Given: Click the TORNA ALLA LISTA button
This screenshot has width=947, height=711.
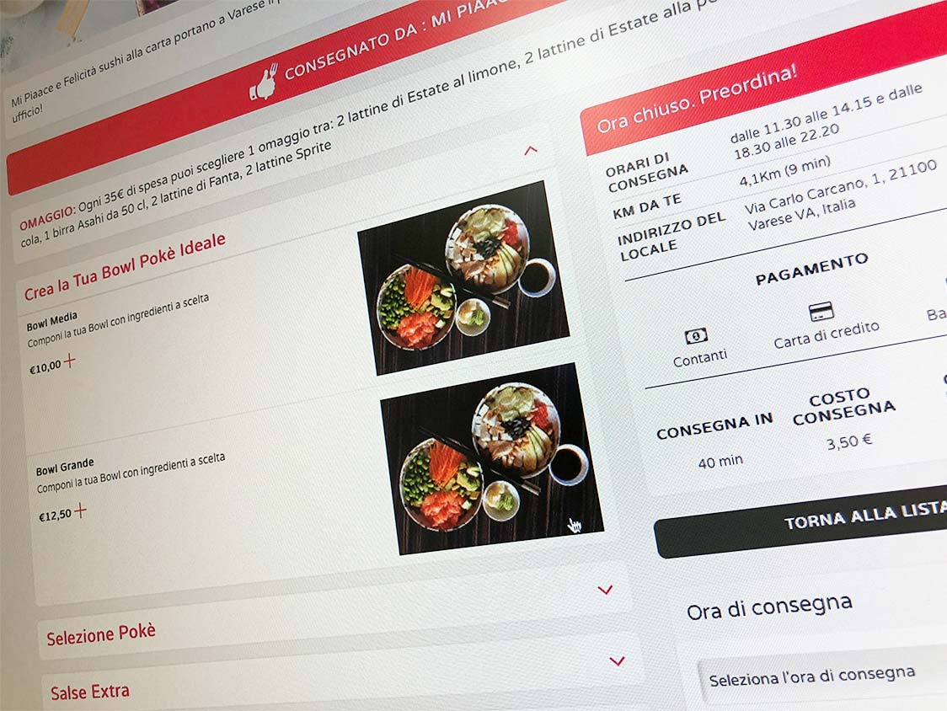Looking at the screenshot, I should (802, 520).
